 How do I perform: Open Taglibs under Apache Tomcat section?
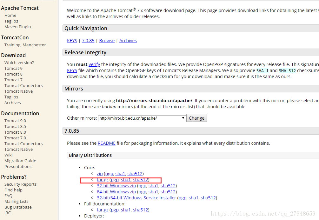coord(11,21)
